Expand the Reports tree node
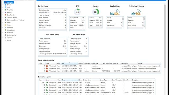The width and height of the screenshot is (169, 95). coord(3,12)
